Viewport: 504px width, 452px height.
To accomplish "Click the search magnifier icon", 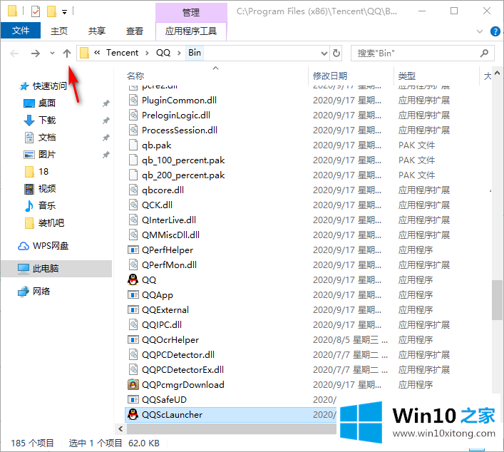I will click(x=484, y=53).
